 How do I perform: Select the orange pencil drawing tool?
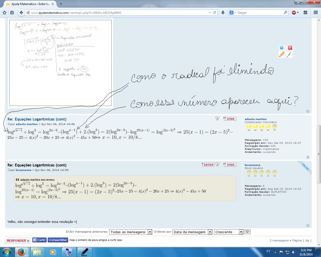(282, 54)
